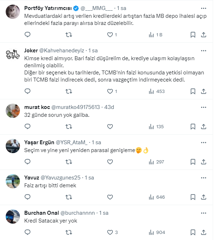Screen dimensions: 217x240
Task: View analytics on Yavuz's tweet
Action: tap(157, 197)
